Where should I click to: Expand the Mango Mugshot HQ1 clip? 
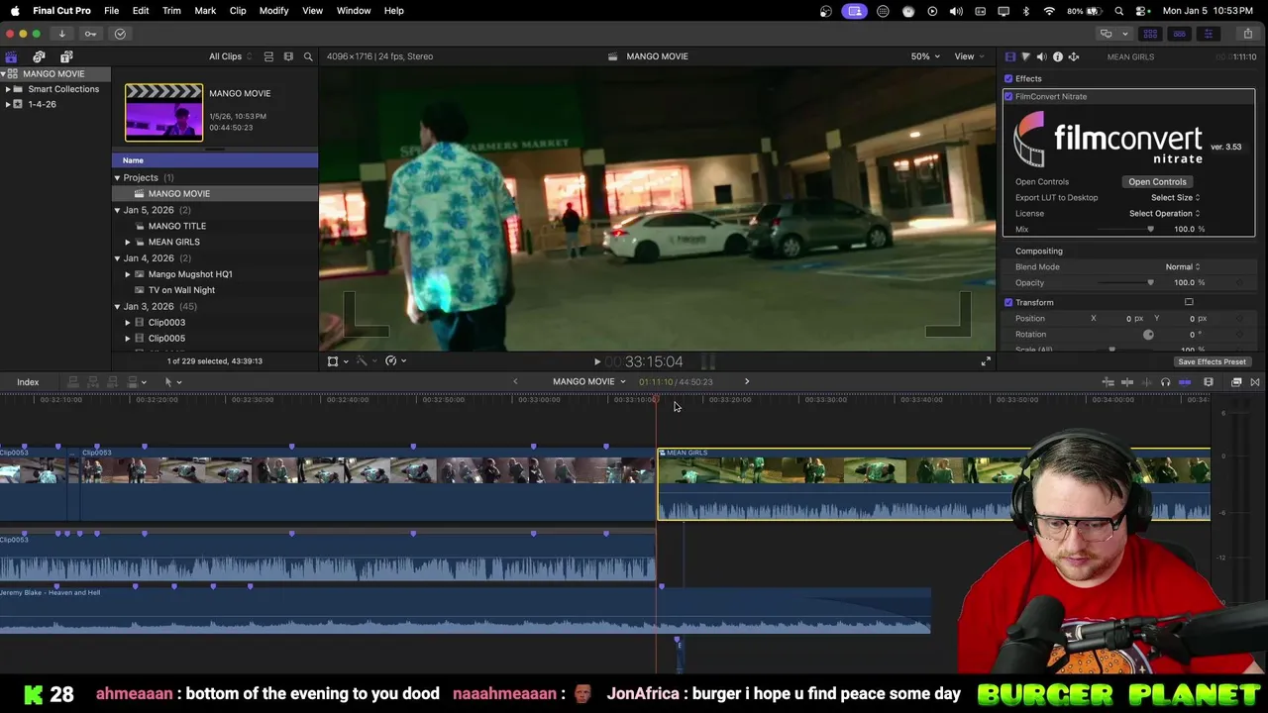click(128, 274)
